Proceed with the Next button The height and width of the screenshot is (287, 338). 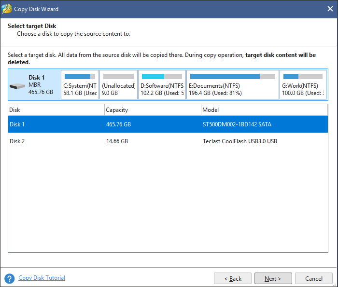273,278
